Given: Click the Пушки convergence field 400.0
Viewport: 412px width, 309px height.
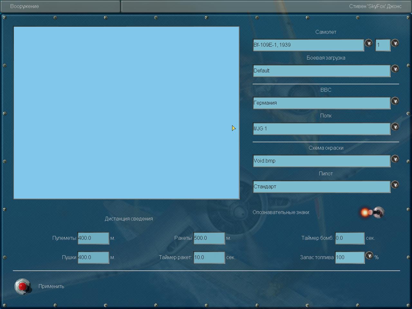Looking at the screenshot, I should tap(93, 257).
